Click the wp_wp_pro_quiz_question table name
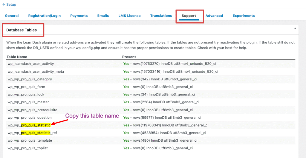Viewport: 306px width, 158px height. click(30, 118)
